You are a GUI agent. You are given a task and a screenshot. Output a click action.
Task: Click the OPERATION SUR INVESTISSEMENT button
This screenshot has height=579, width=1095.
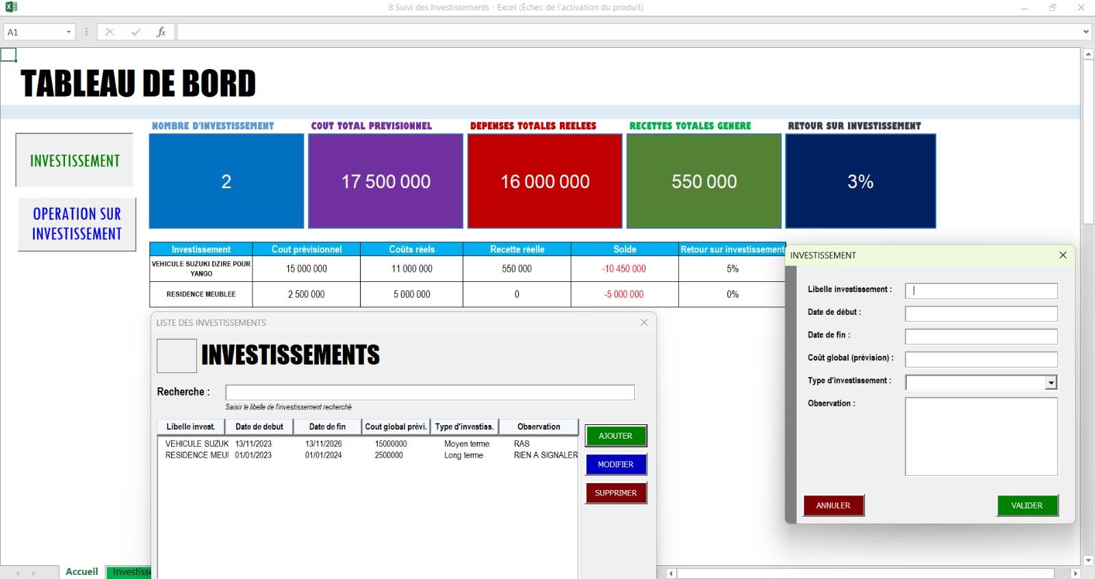pyautogui.click(x=77, y=224)
